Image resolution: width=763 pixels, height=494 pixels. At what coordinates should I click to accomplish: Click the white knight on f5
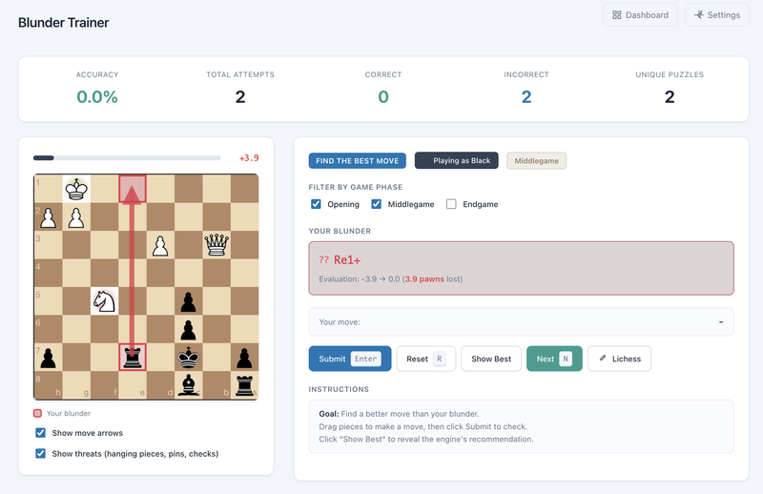(x=104, y=301)
